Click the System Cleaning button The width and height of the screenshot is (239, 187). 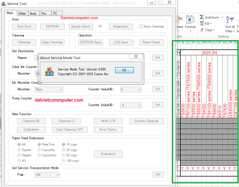[147, 121]
